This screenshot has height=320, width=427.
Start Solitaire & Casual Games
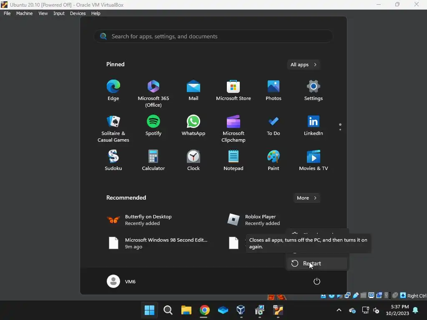pos(113,129)
